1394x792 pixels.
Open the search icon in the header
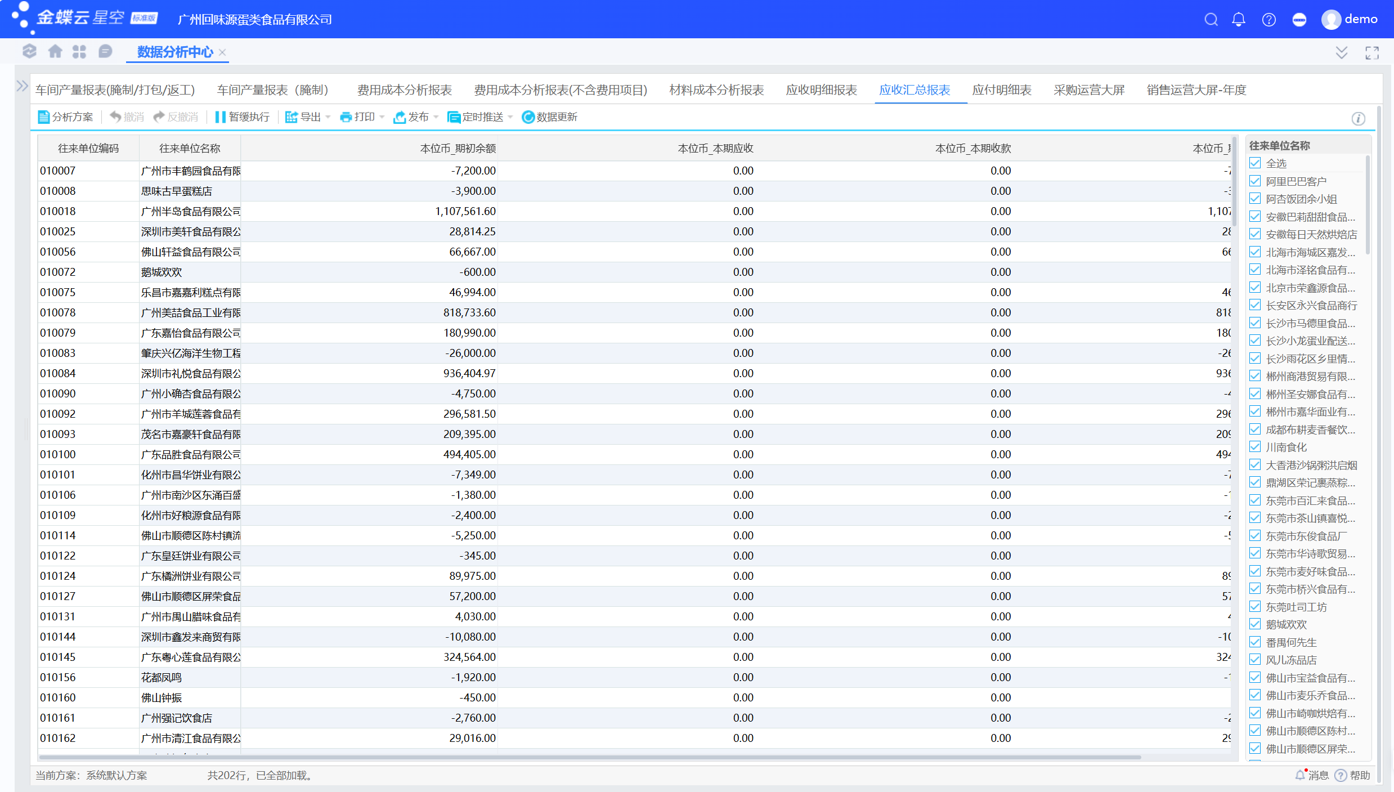click(1211, 20)
